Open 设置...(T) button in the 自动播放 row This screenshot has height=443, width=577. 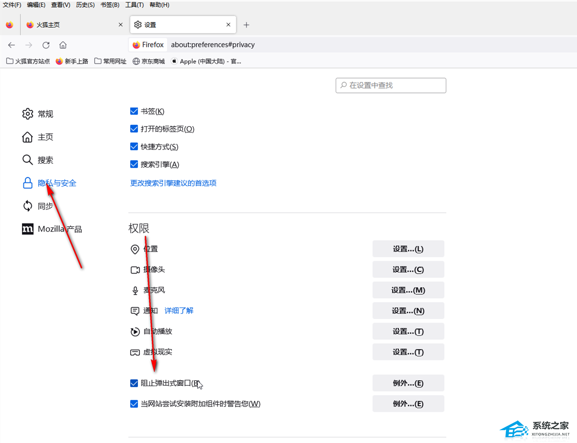point(408,331)
